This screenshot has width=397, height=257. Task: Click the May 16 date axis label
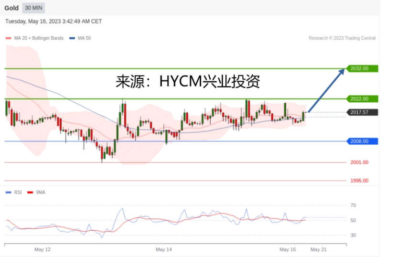[x=288, y=249]
